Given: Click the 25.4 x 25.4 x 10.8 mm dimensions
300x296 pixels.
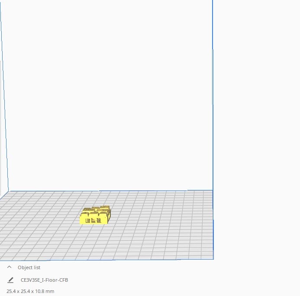Looking at the screenshot, I should 30,291.
